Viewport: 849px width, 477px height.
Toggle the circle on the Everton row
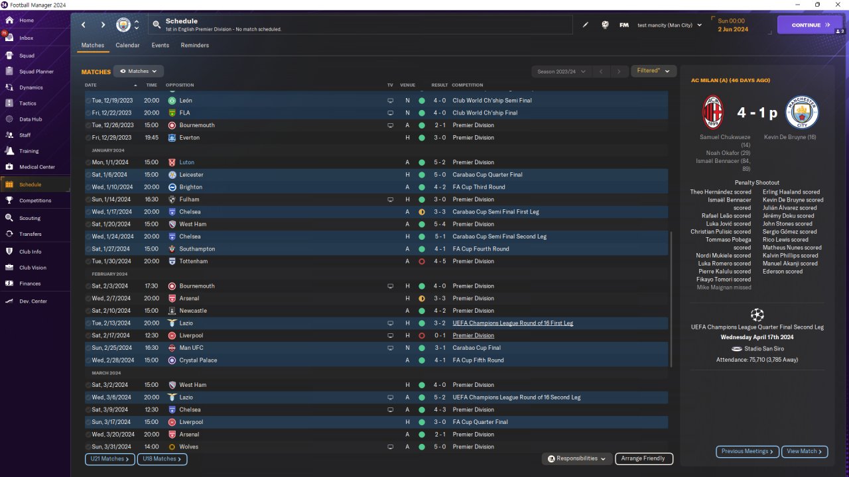coord(88,138)
